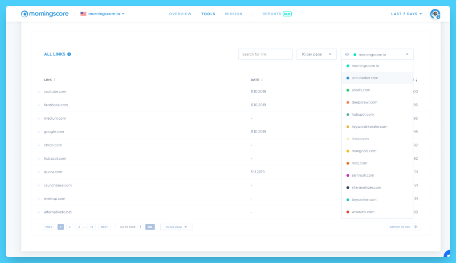Go to the OVERVIEW tab
456x263 pixels.
click(x=180, y=14)
